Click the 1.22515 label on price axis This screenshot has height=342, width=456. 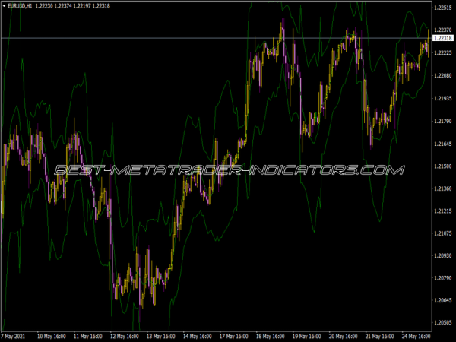click(442, 8)
